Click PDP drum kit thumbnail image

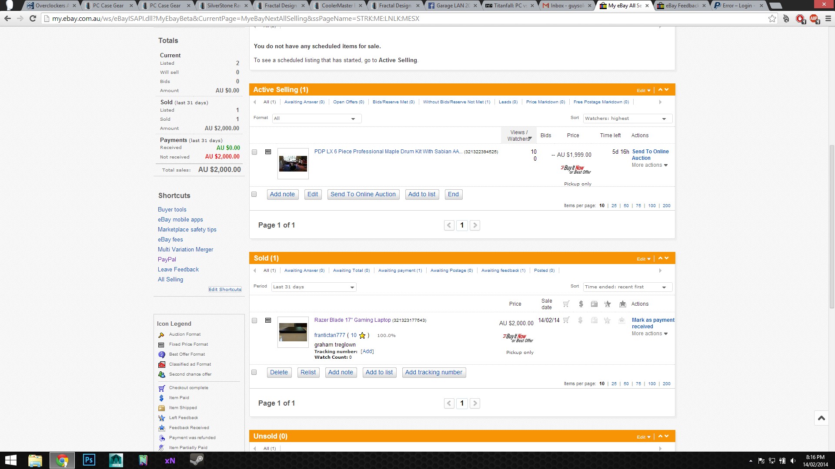coord(293,164)
